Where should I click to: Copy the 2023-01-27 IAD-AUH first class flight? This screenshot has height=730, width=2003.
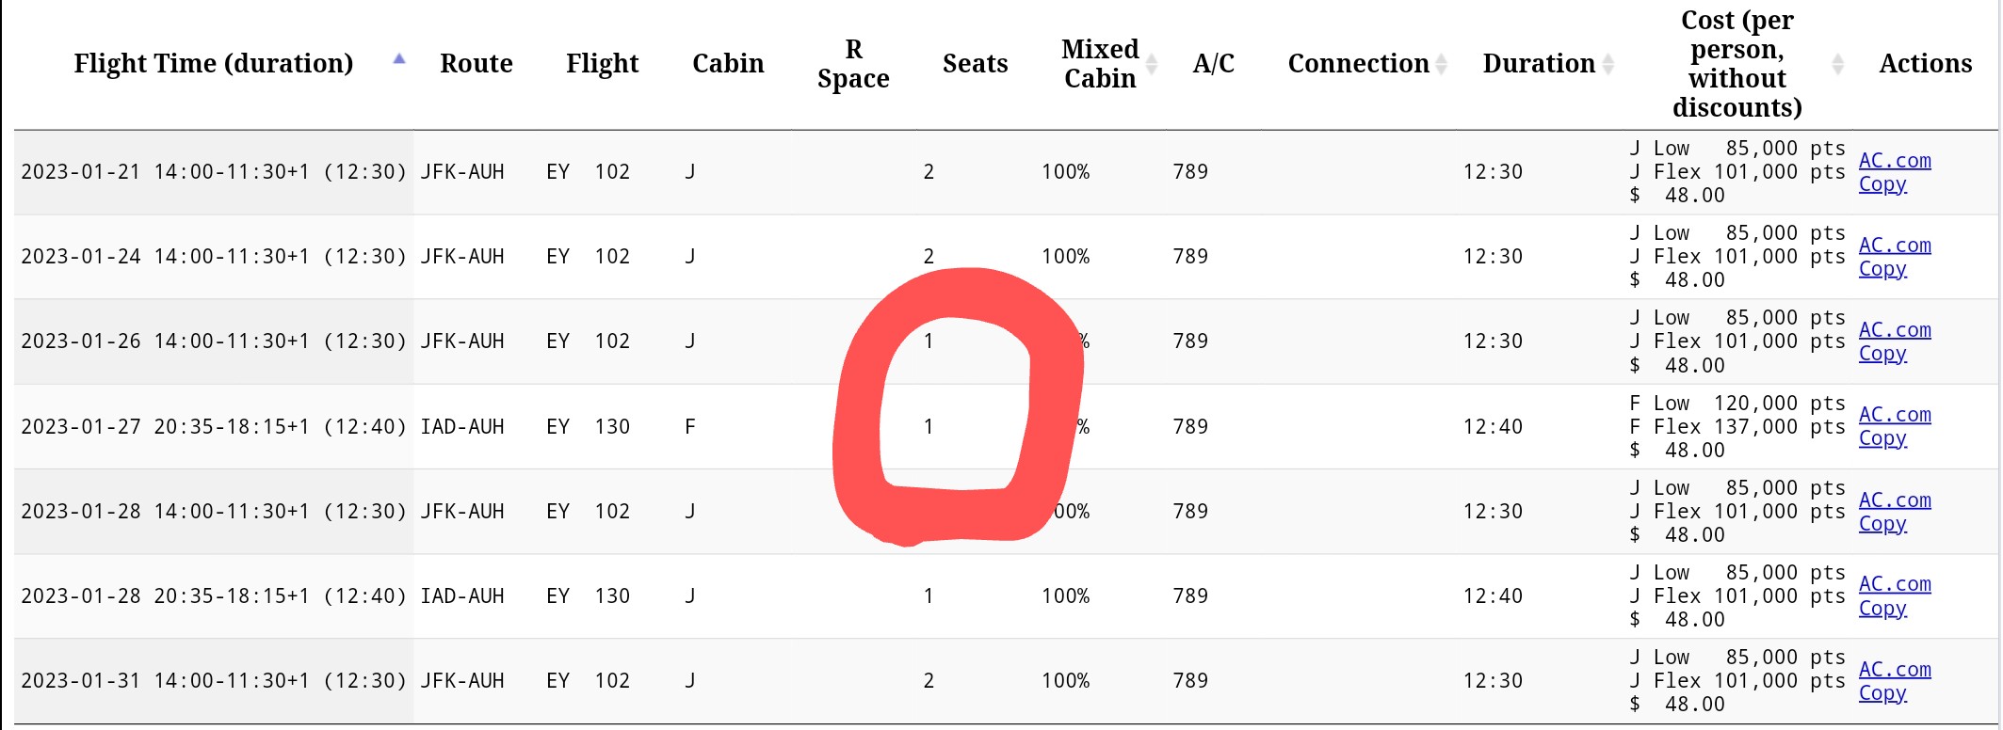pos(1882,438)
